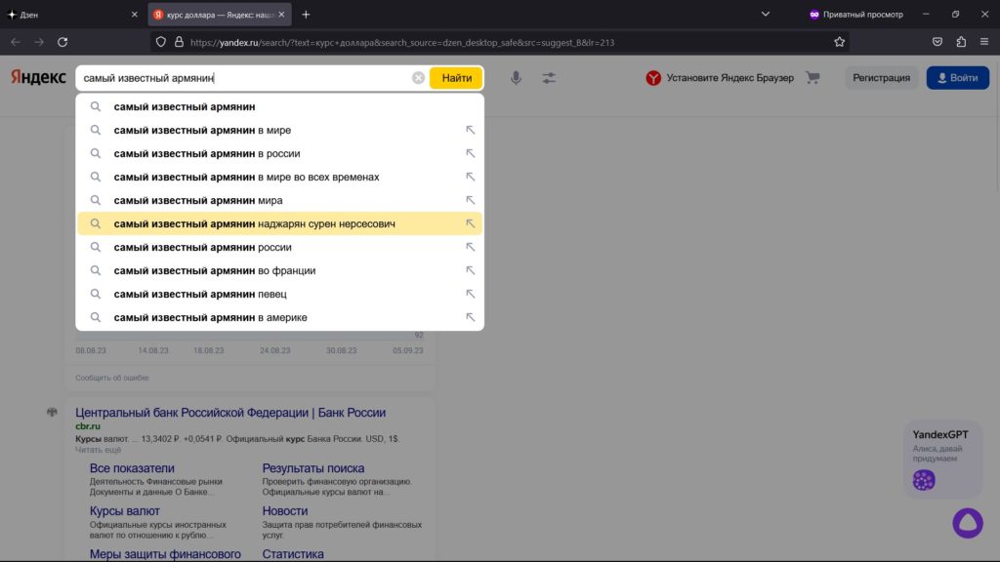Click into the Yandex search input field
Image resolution: width=1000 pixels, height=562 pixels.
click(x=245, y=78)
